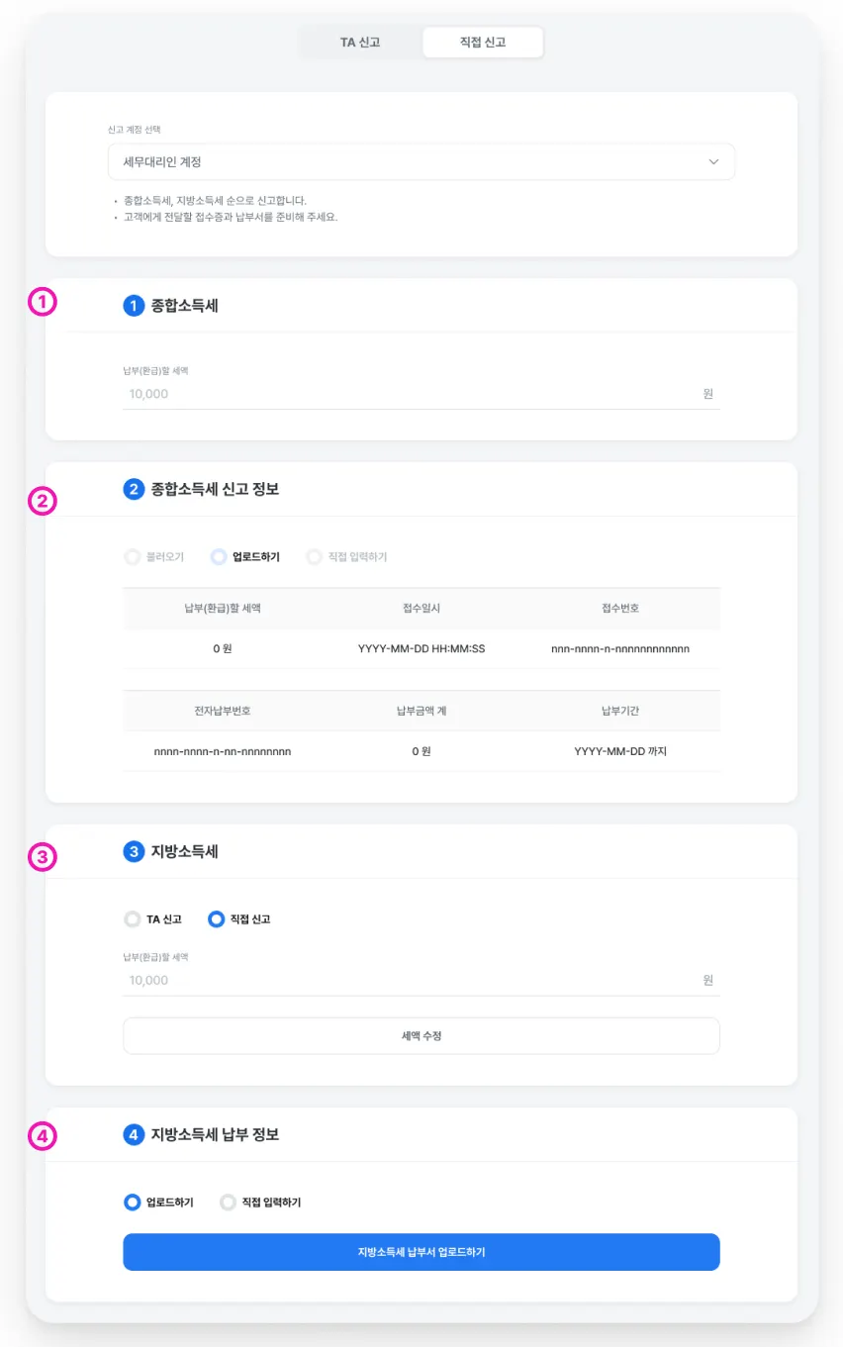This screenshot has width=843, height=1347.
Task: Click the blue step 2 badge icon
Action: 134,488
